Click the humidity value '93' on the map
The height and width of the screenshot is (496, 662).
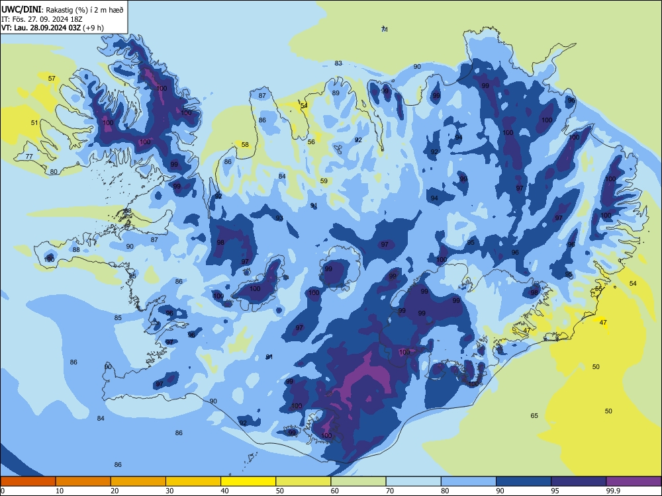[x=279, y=218]
